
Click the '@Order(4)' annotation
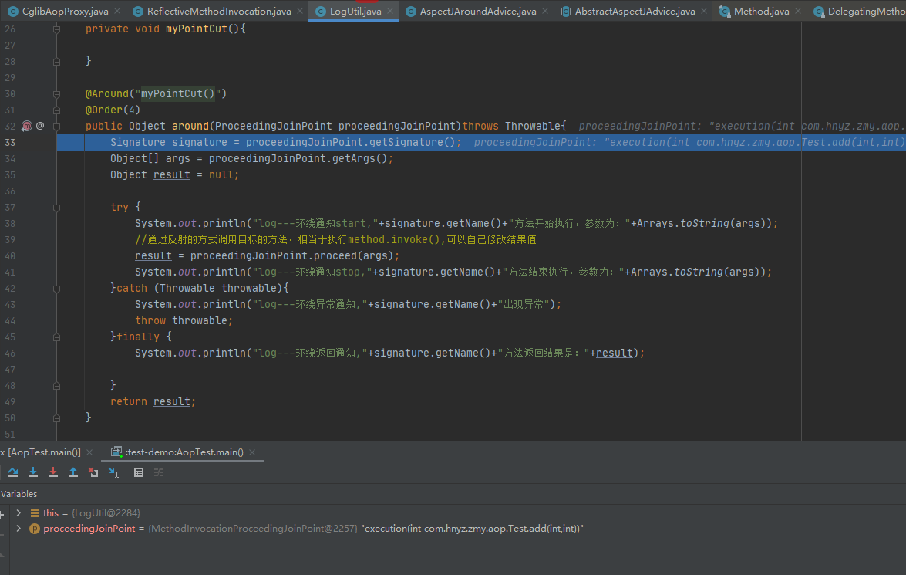[x=113, y=110]
